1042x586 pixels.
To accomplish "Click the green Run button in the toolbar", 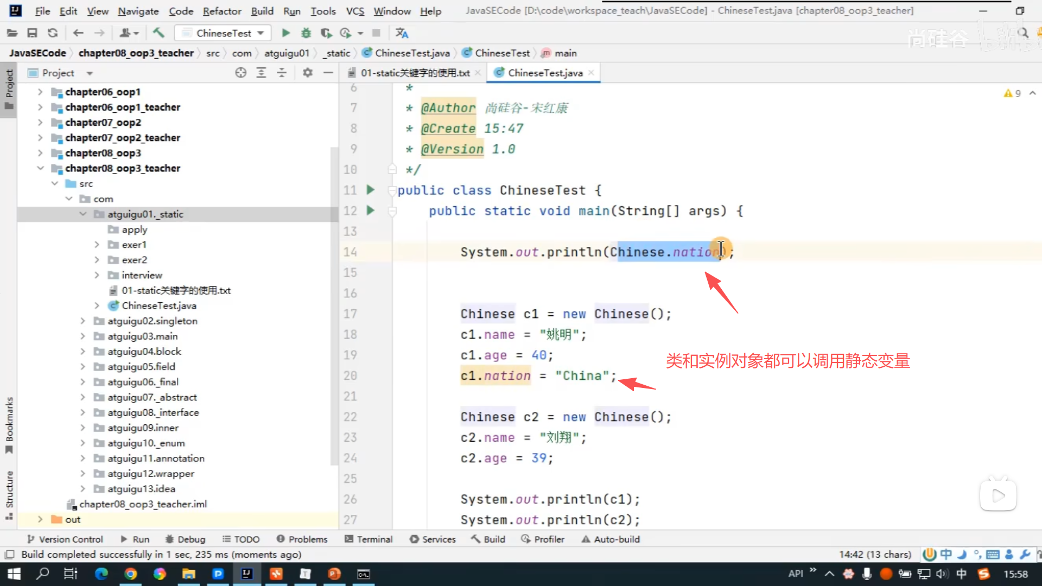I will 285,33.
